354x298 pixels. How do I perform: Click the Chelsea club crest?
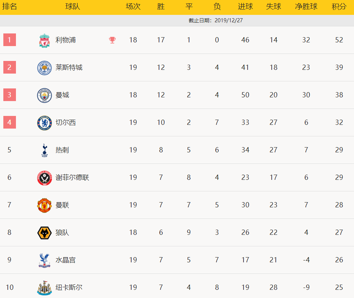click(44, 123)
